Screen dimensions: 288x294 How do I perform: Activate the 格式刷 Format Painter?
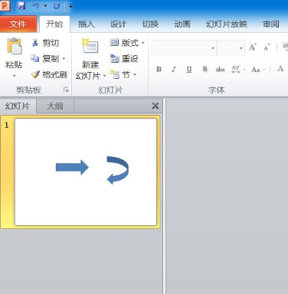49,74
